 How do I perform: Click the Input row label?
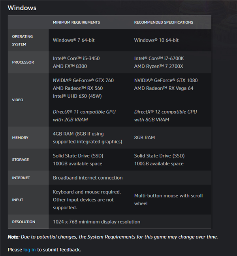[x=18, y=200]
